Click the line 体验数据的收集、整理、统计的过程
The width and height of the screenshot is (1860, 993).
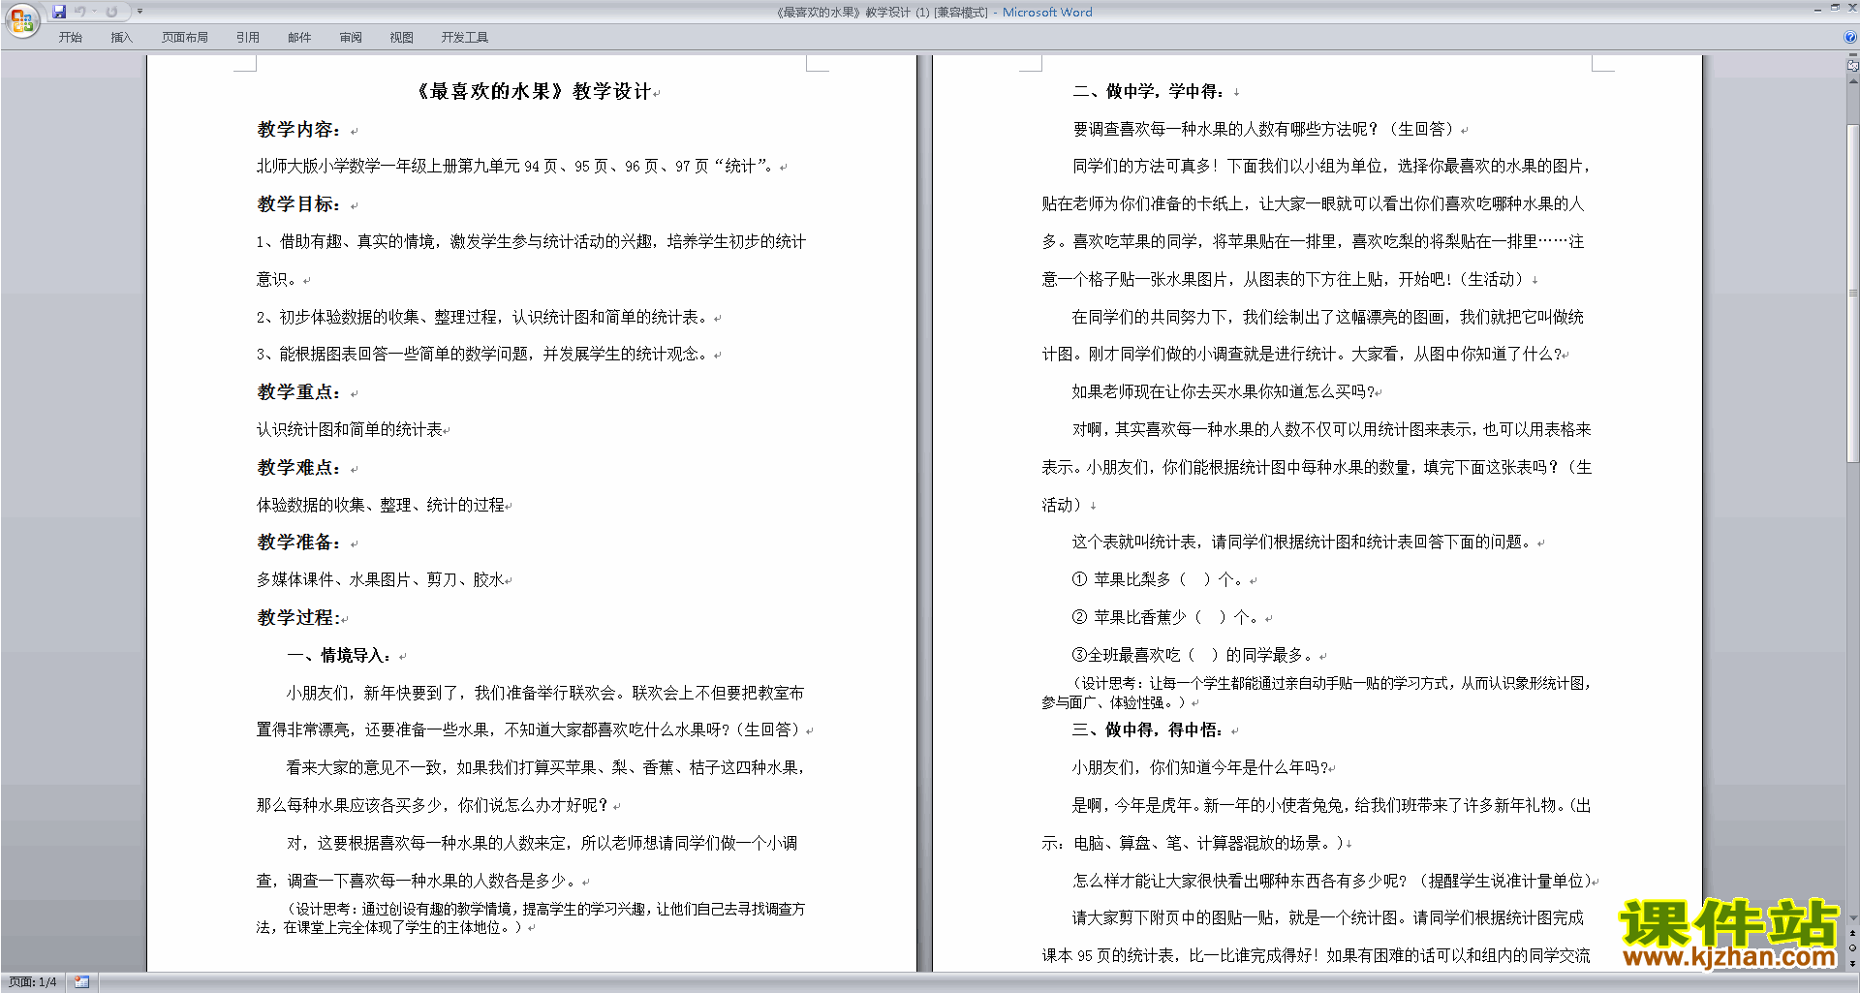click(381, 505)
